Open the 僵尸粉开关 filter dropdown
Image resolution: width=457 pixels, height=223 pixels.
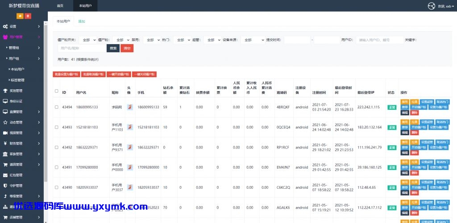87,40
